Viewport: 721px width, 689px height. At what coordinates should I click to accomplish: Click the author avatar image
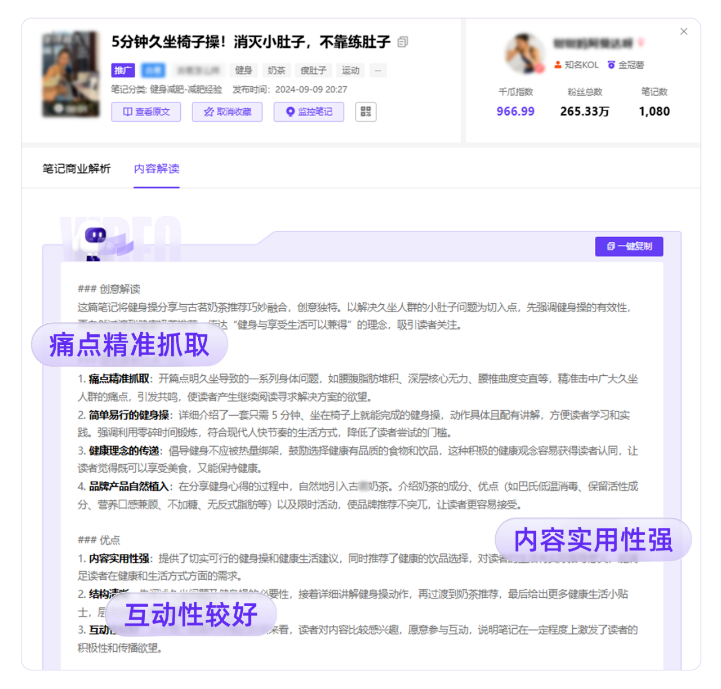[524, 54]
